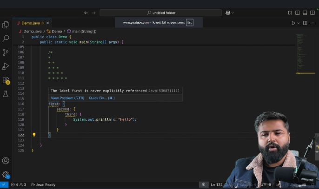
Task: Click the zoom magnifier in status bar
Action: 204,184
